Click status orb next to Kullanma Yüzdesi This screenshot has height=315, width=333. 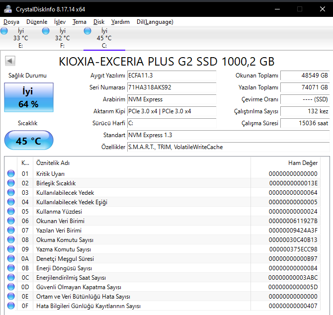click(x=11, y=212)
